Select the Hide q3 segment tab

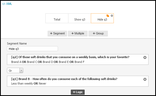102,18
